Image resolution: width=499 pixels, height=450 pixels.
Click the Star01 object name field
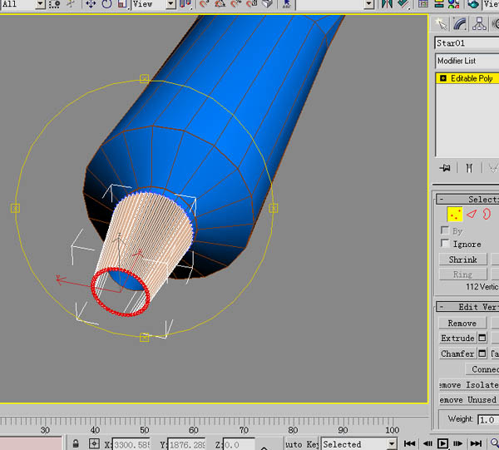click(x=466, y=42)
